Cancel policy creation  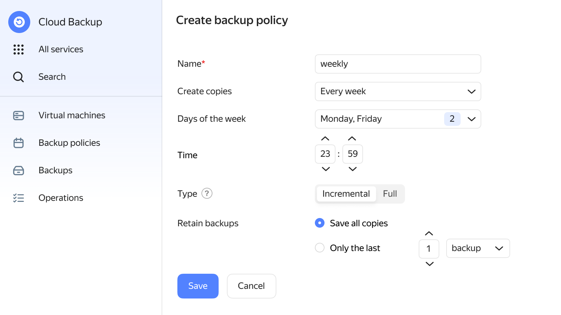click(x=251, y=286)
